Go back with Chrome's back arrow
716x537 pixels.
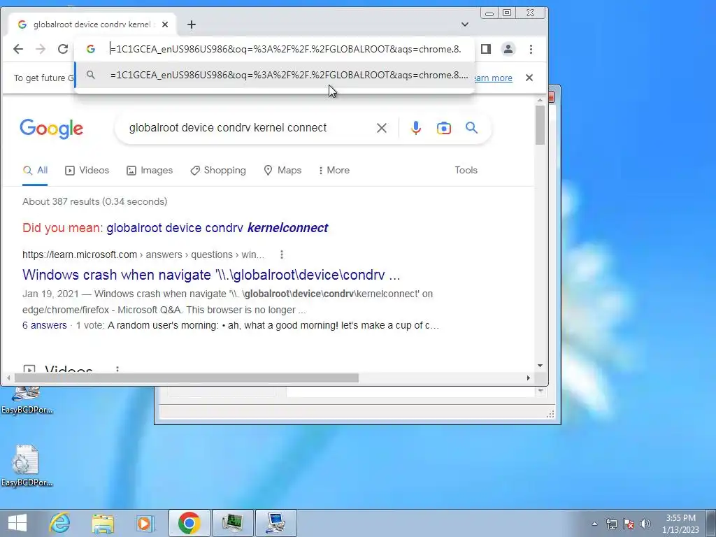coord(17,49)
